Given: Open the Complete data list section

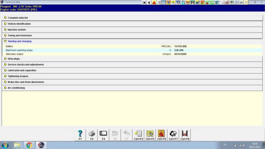Looking at the screenshot, I should pos(18,18).
